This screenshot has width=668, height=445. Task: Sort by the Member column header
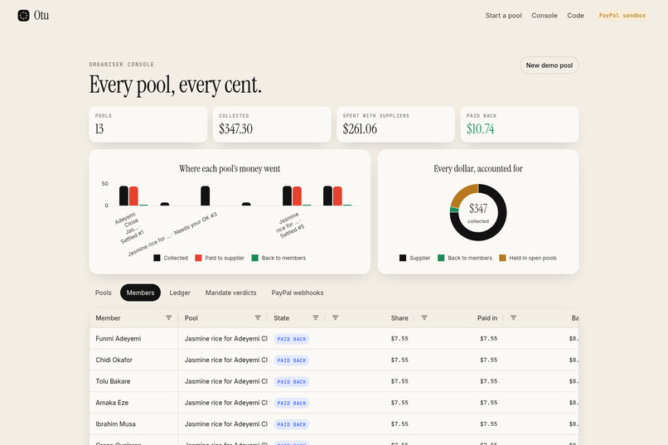click(x=108, y=318)
